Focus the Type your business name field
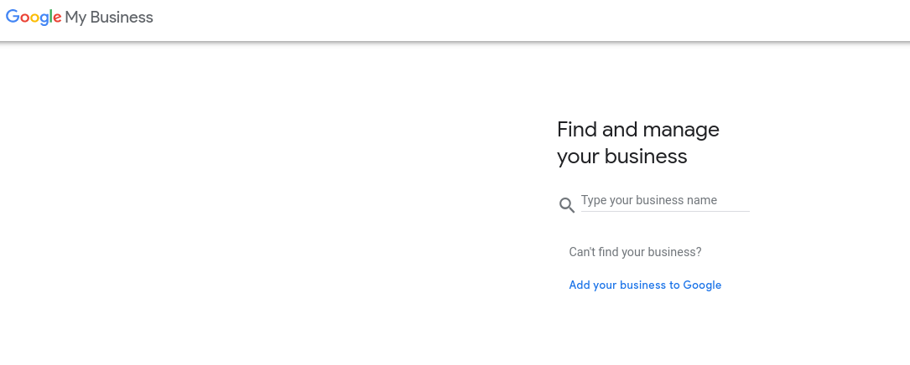Screen dimensions: 910x365 tap(665, 200)
